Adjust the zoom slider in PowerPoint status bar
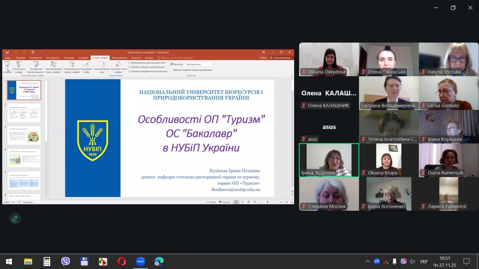This screenshot has width=479, height=269. (267, 202)
